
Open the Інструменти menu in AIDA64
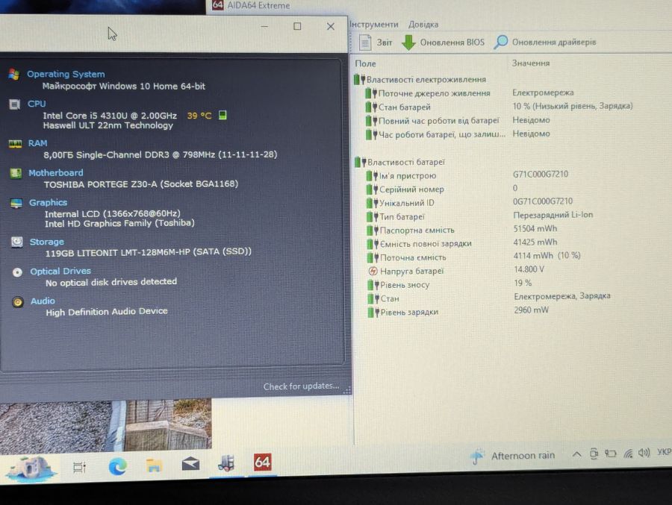374,25
